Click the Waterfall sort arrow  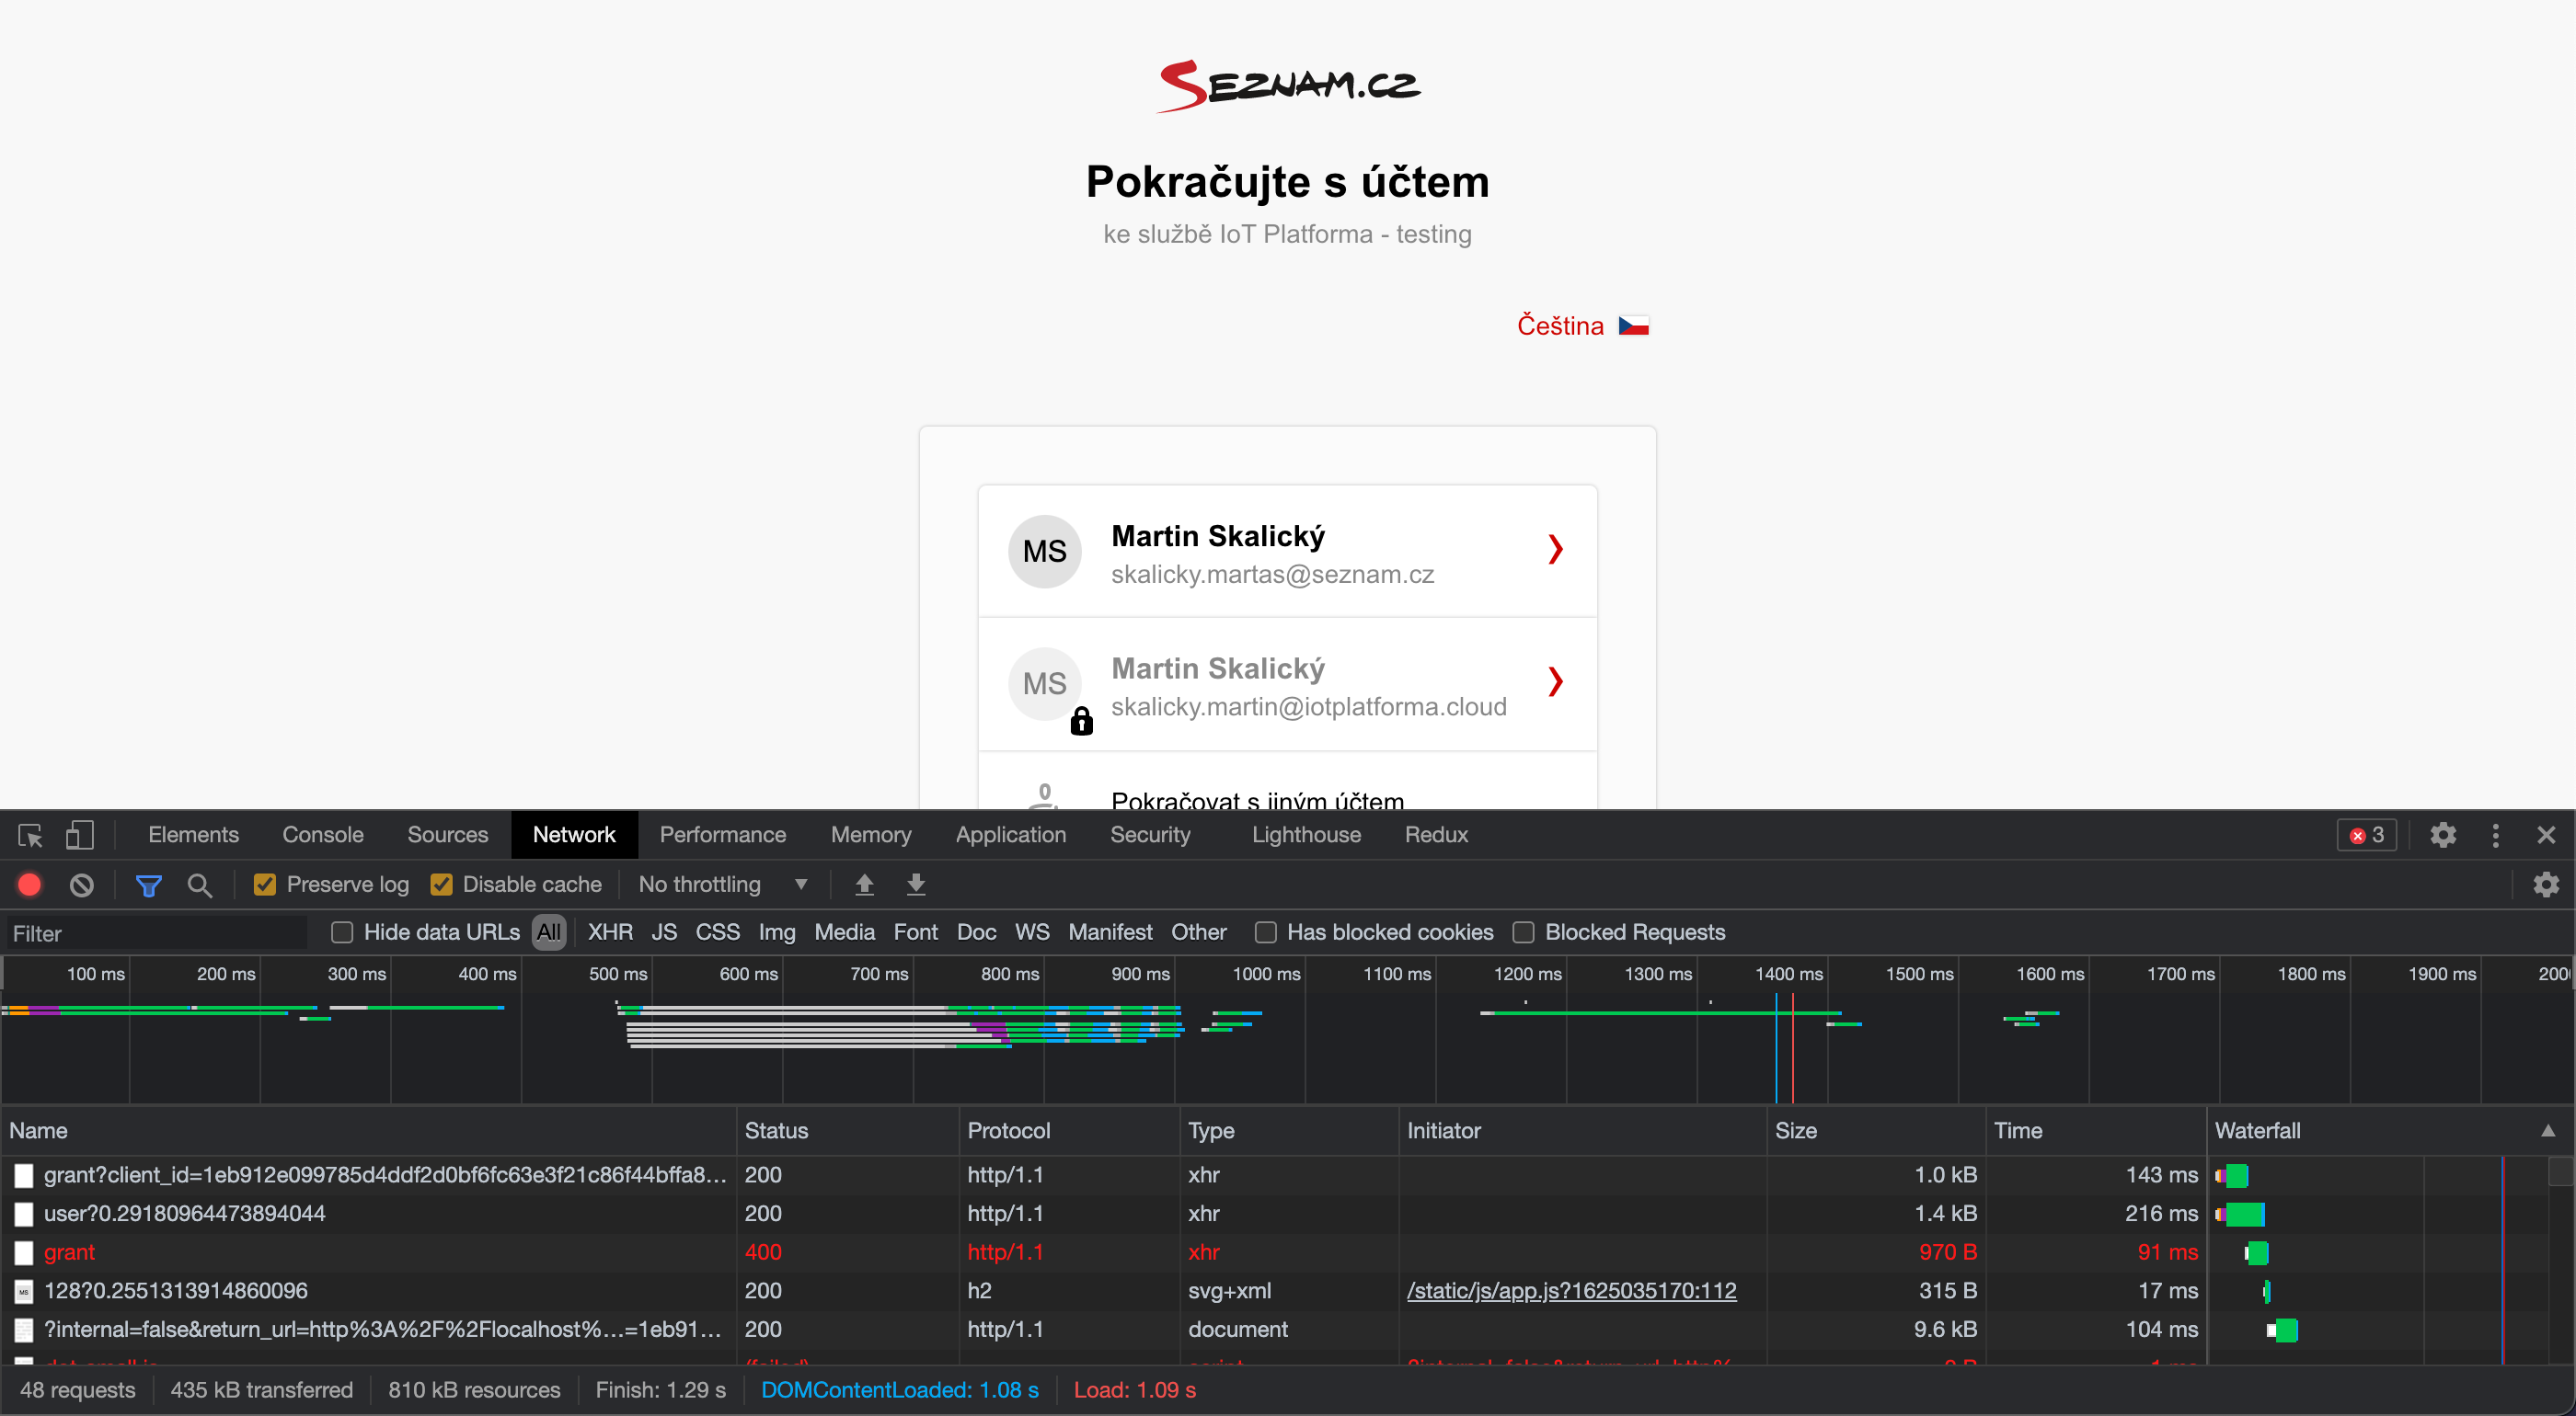[x=2547, y=1131]
